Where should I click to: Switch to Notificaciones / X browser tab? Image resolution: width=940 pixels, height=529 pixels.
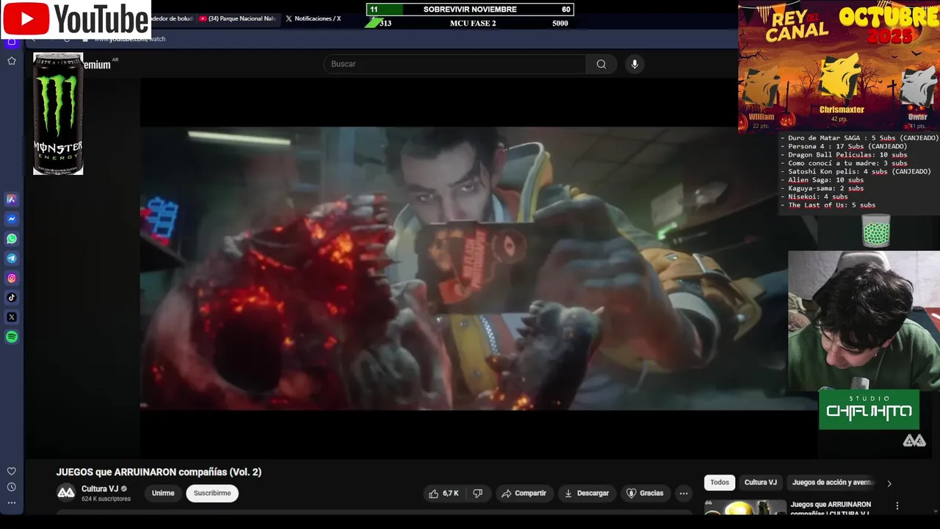tap(313, 18)
